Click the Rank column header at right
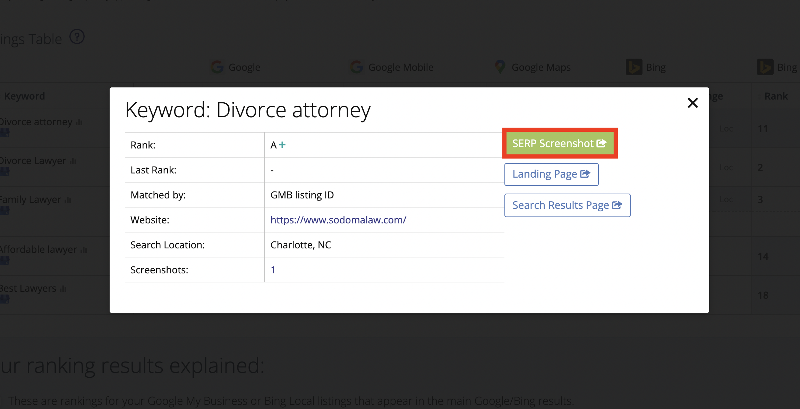Screen dimensions: 800x409 tap(776, 96)
